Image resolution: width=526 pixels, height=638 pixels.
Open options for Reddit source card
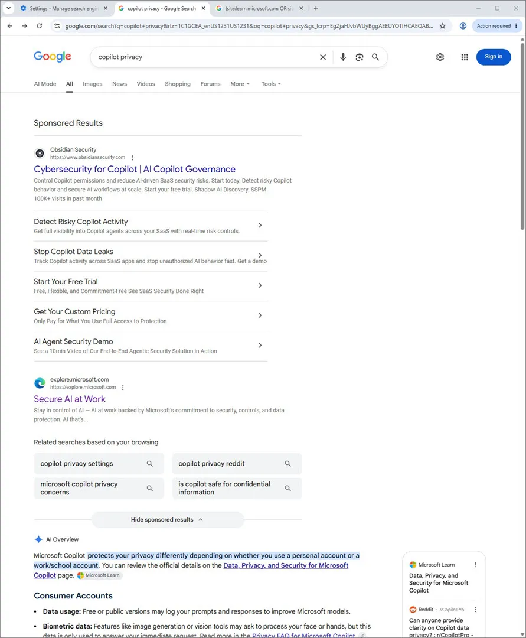click(x=475, y=610)
